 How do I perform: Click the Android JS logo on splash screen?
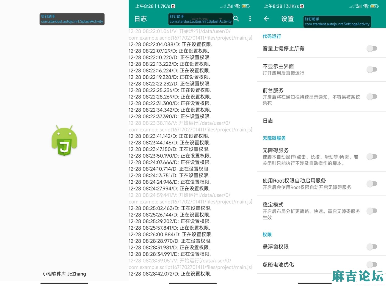tap(64, 141)
